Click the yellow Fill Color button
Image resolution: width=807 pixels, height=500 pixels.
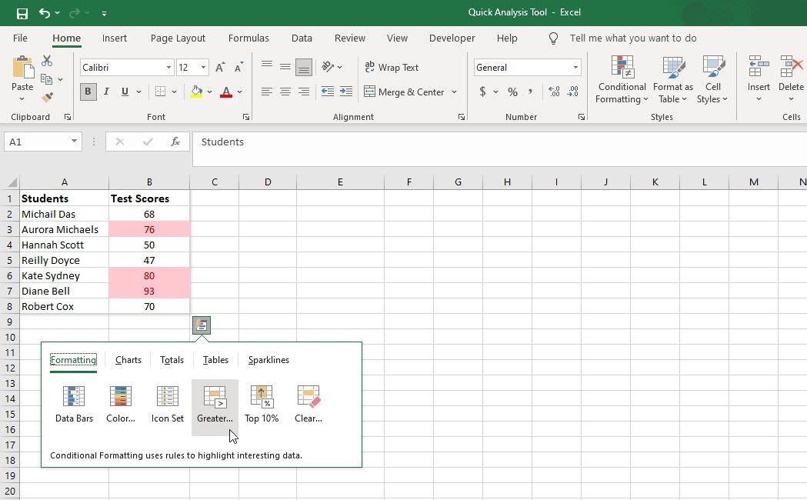196,92
